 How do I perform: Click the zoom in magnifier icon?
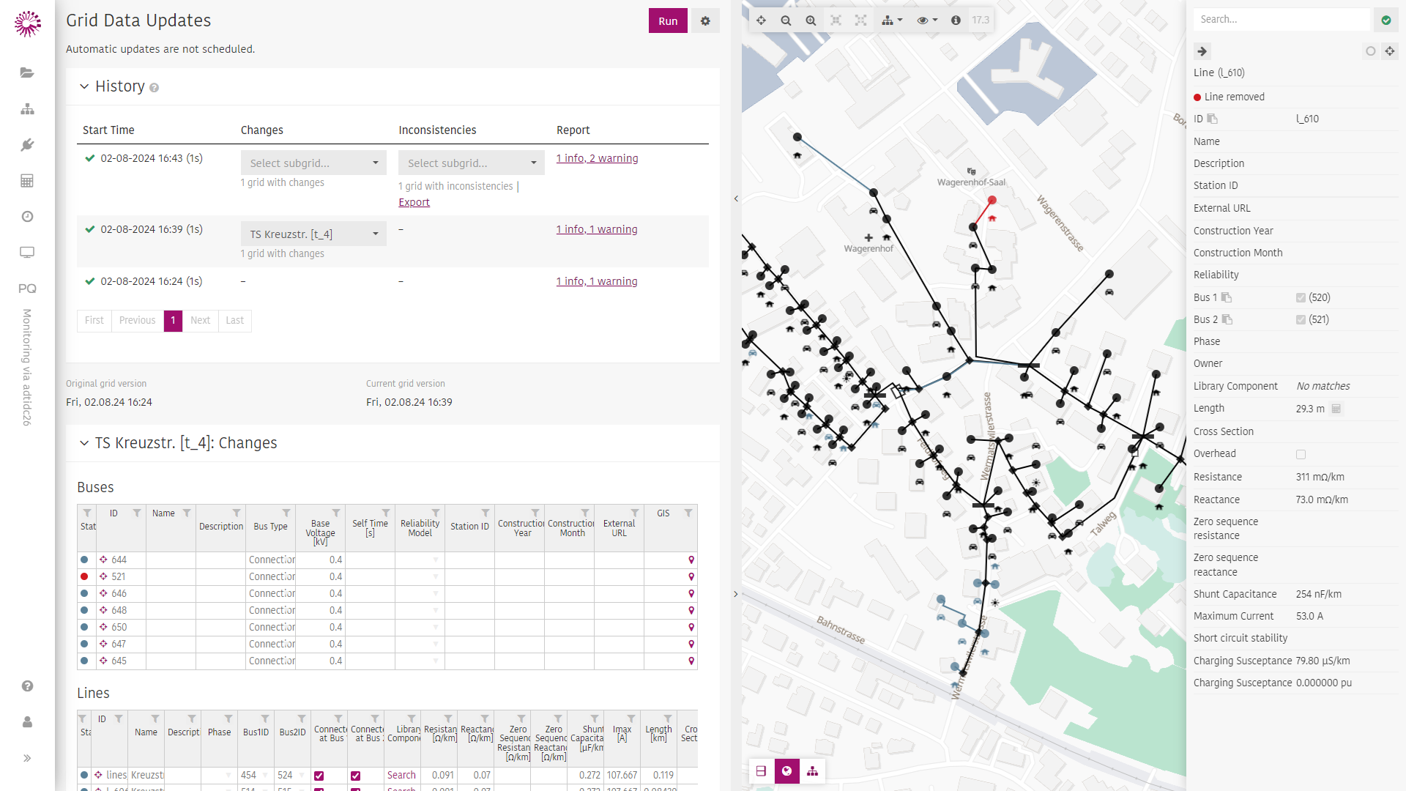point(811,21)
